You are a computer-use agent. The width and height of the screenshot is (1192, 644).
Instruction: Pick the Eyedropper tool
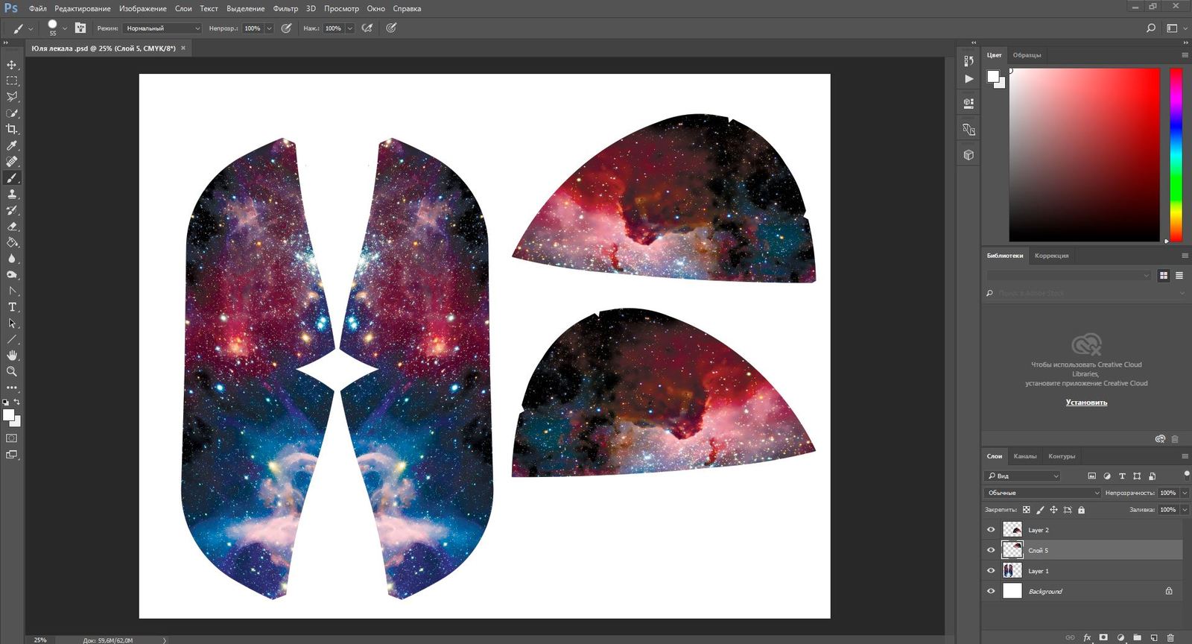coord(12,145)
